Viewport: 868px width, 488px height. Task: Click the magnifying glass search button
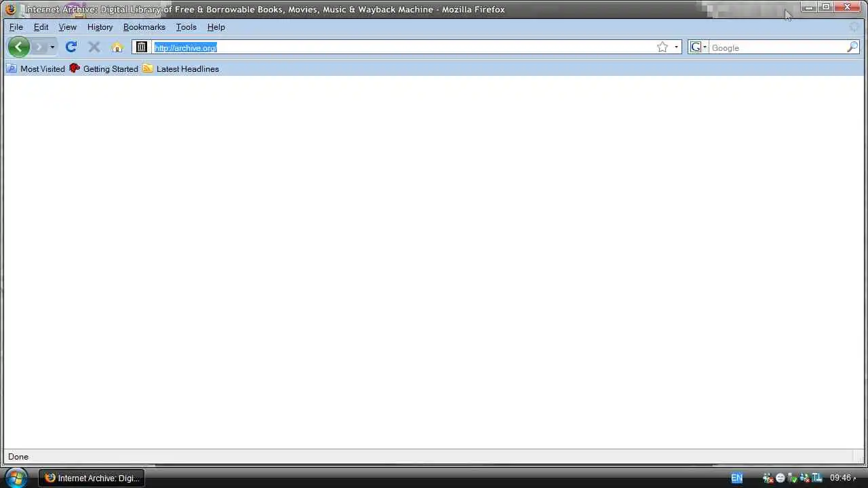tap(853, 47)
